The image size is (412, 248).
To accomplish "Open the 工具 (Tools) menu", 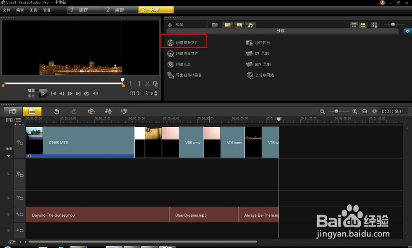I will click(x=33, y=10).
